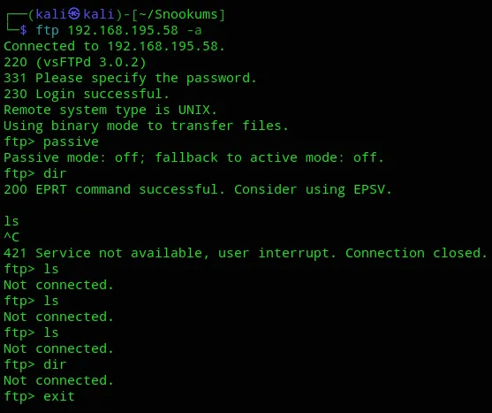
Task: Click the '421 Service not available' line
Action: (x=245, y=253)
